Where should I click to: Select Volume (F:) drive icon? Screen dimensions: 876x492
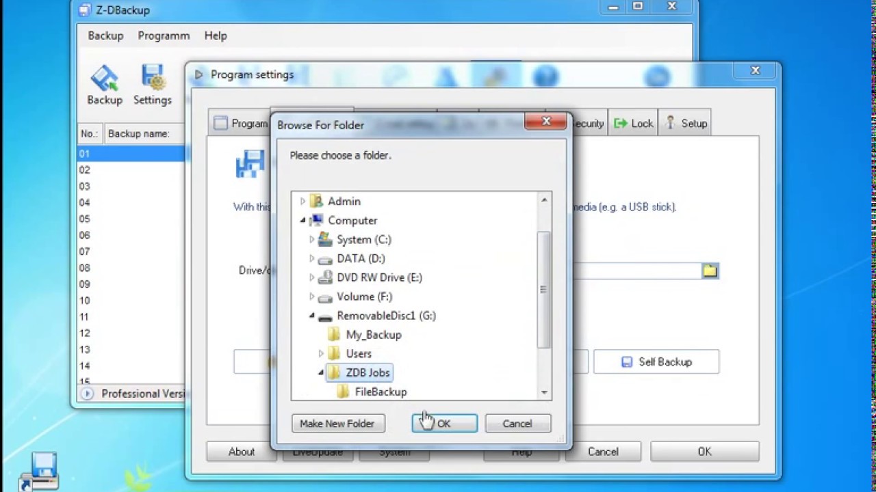tap(325, 297)
